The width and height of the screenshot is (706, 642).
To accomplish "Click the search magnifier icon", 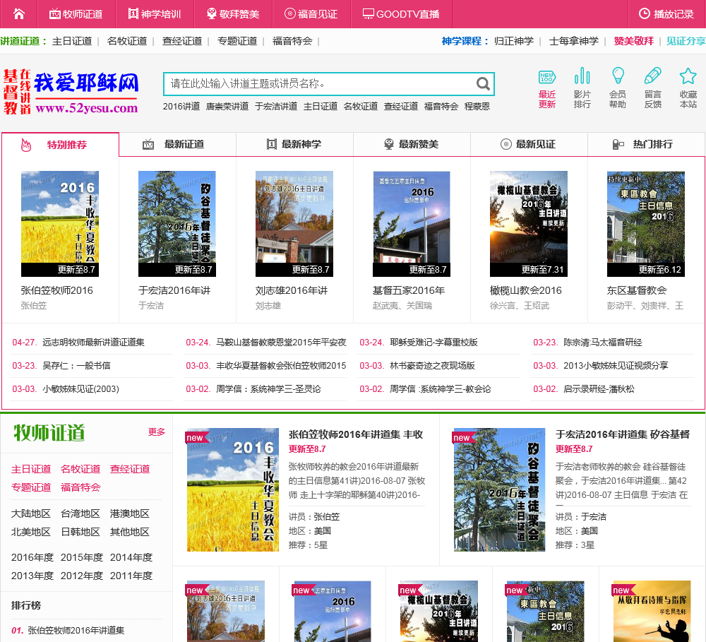I will (x=483, y=84).
